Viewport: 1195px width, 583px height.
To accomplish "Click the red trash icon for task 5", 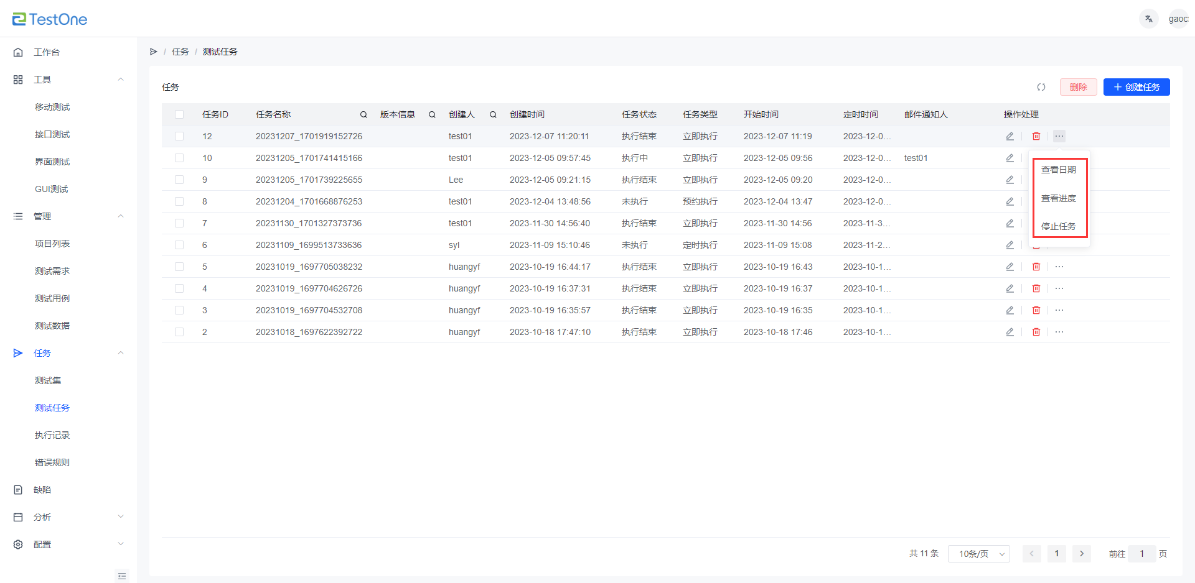I will 1036,267.
